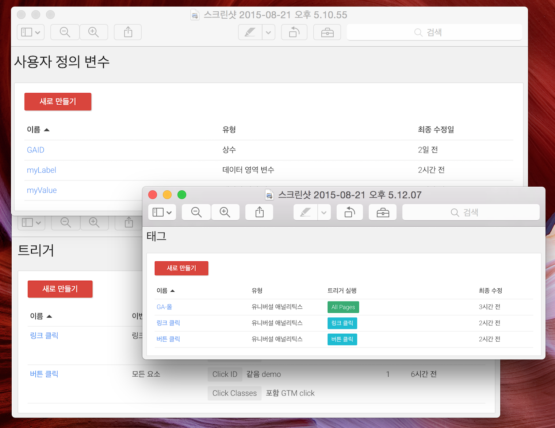Click the 최종 수정일 column header
The width and height of the screenshot is (555, 428).
(x=436, y=129)
